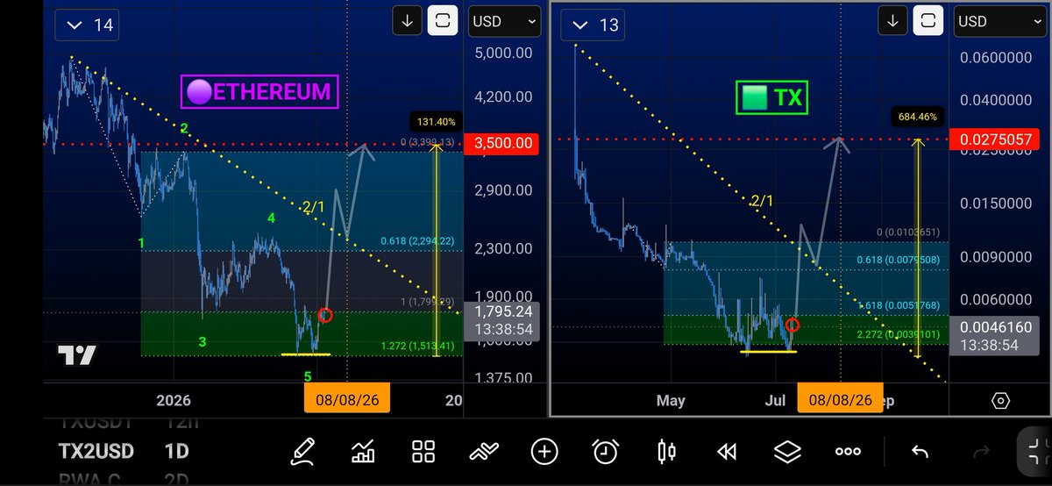Screen dimensions: 1052x486
Task: Tap the 5,000.00 price axis value
Action: (503, 53)
